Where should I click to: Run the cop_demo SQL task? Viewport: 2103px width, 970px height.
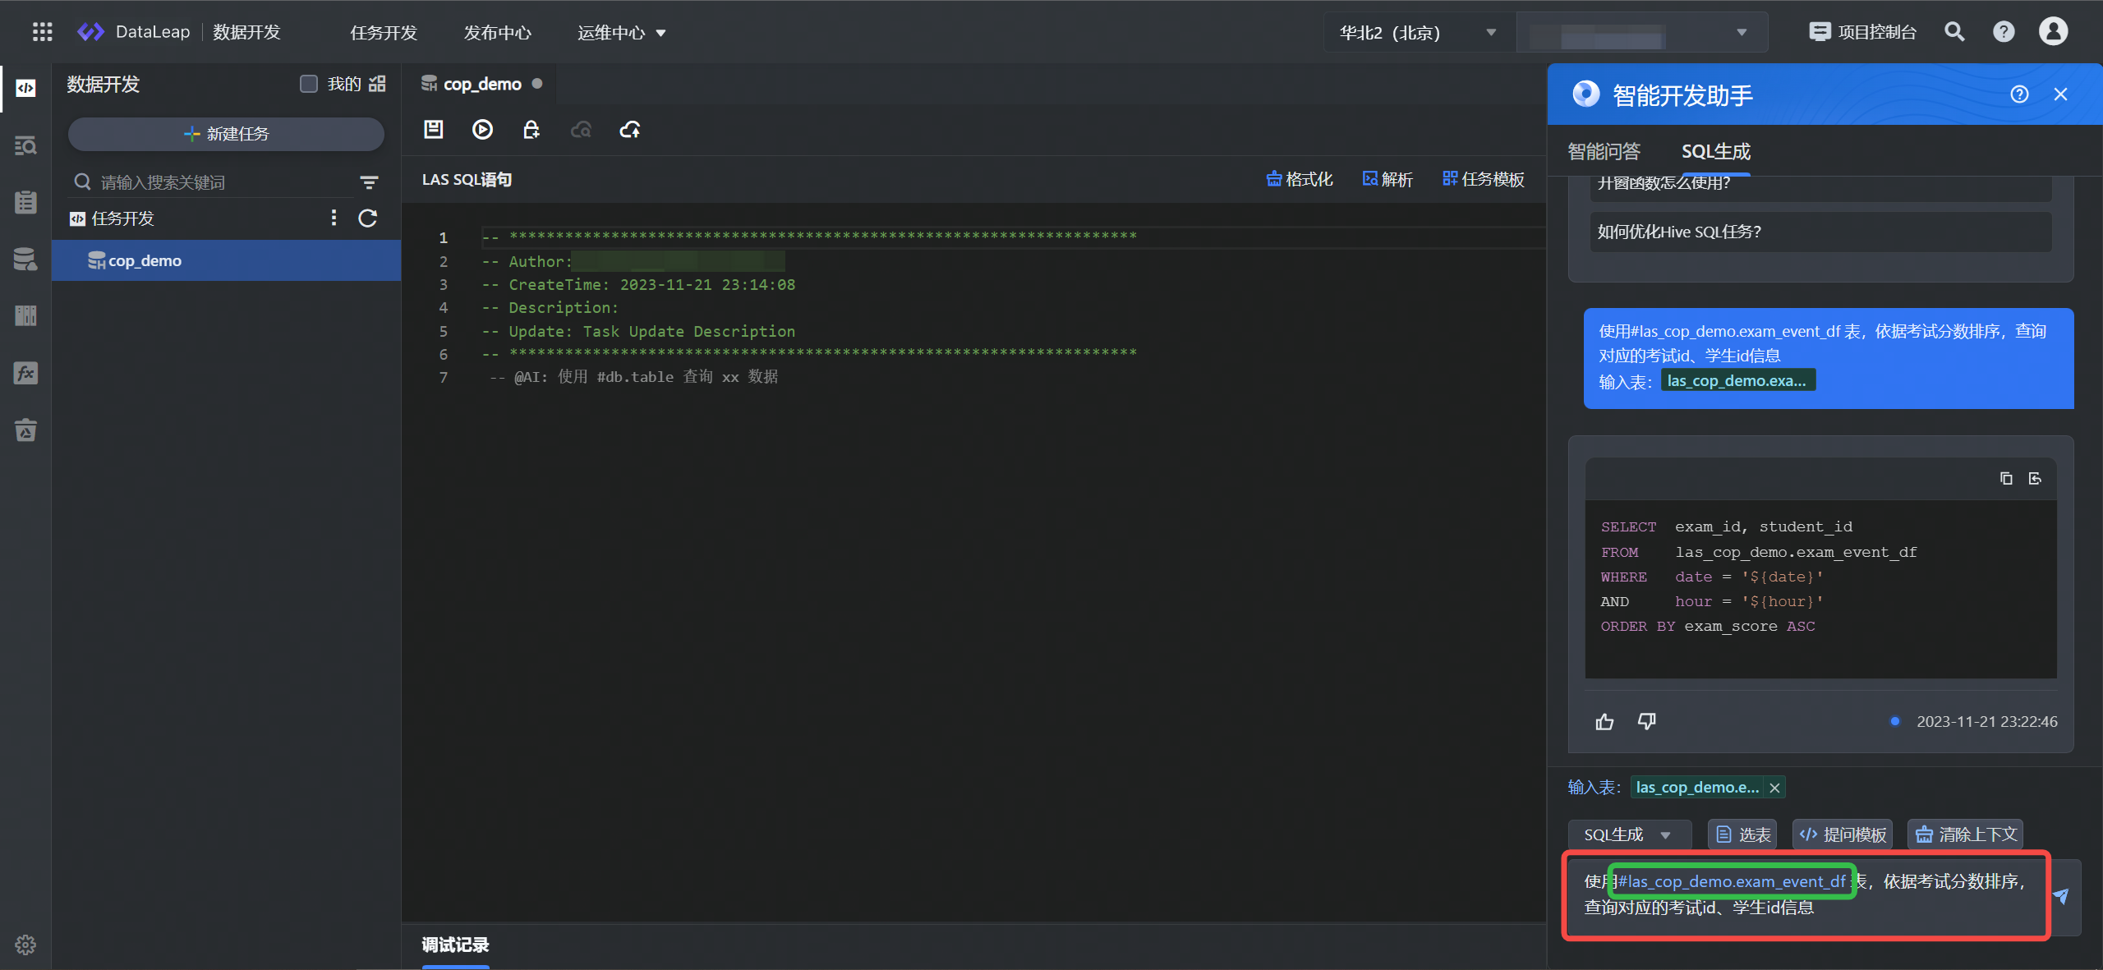482,129
